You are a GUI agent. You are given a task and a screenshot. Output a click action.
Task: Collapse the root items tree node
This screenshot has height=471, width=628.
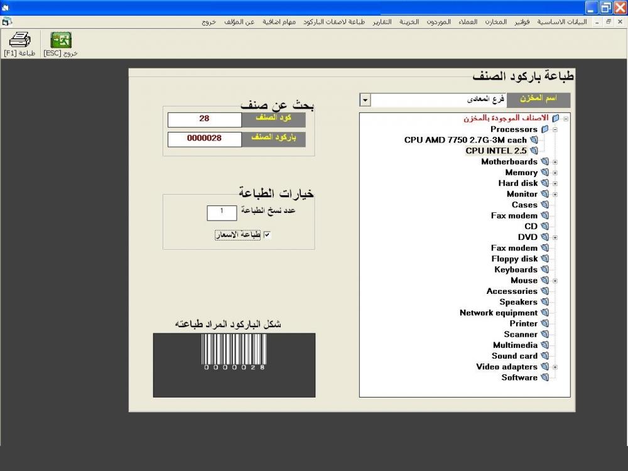pos(566,119)
